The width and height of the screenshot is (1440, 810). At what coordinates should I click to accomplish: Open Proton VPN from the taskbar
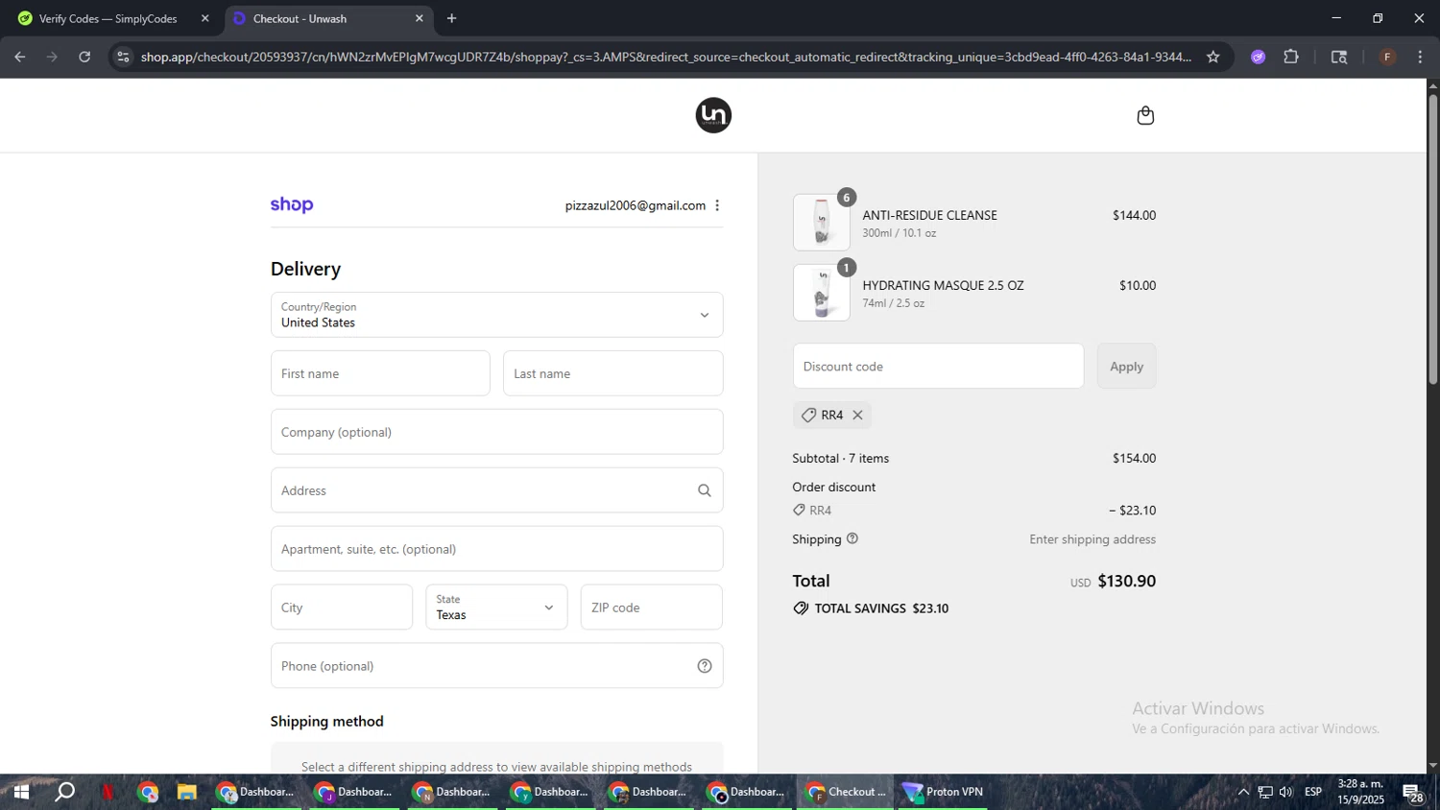(x=943, y=792)
